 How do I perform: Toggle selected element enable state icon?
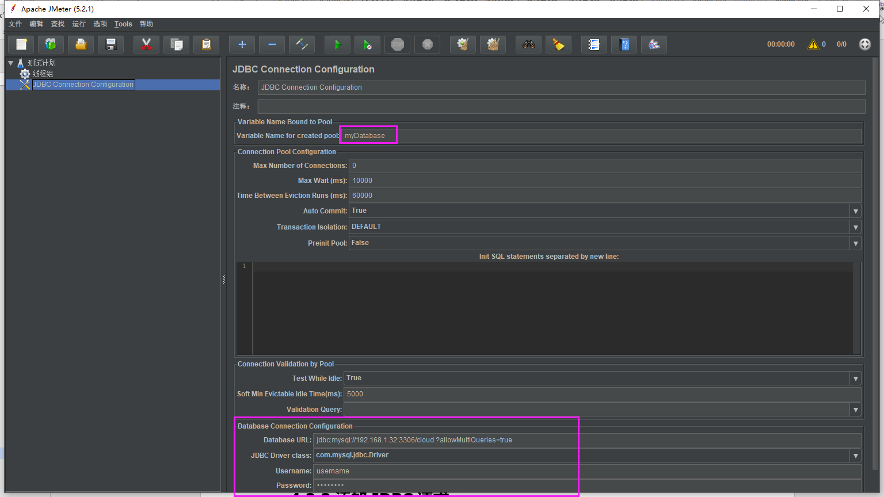pyautogui.click(x=302, y=44)
